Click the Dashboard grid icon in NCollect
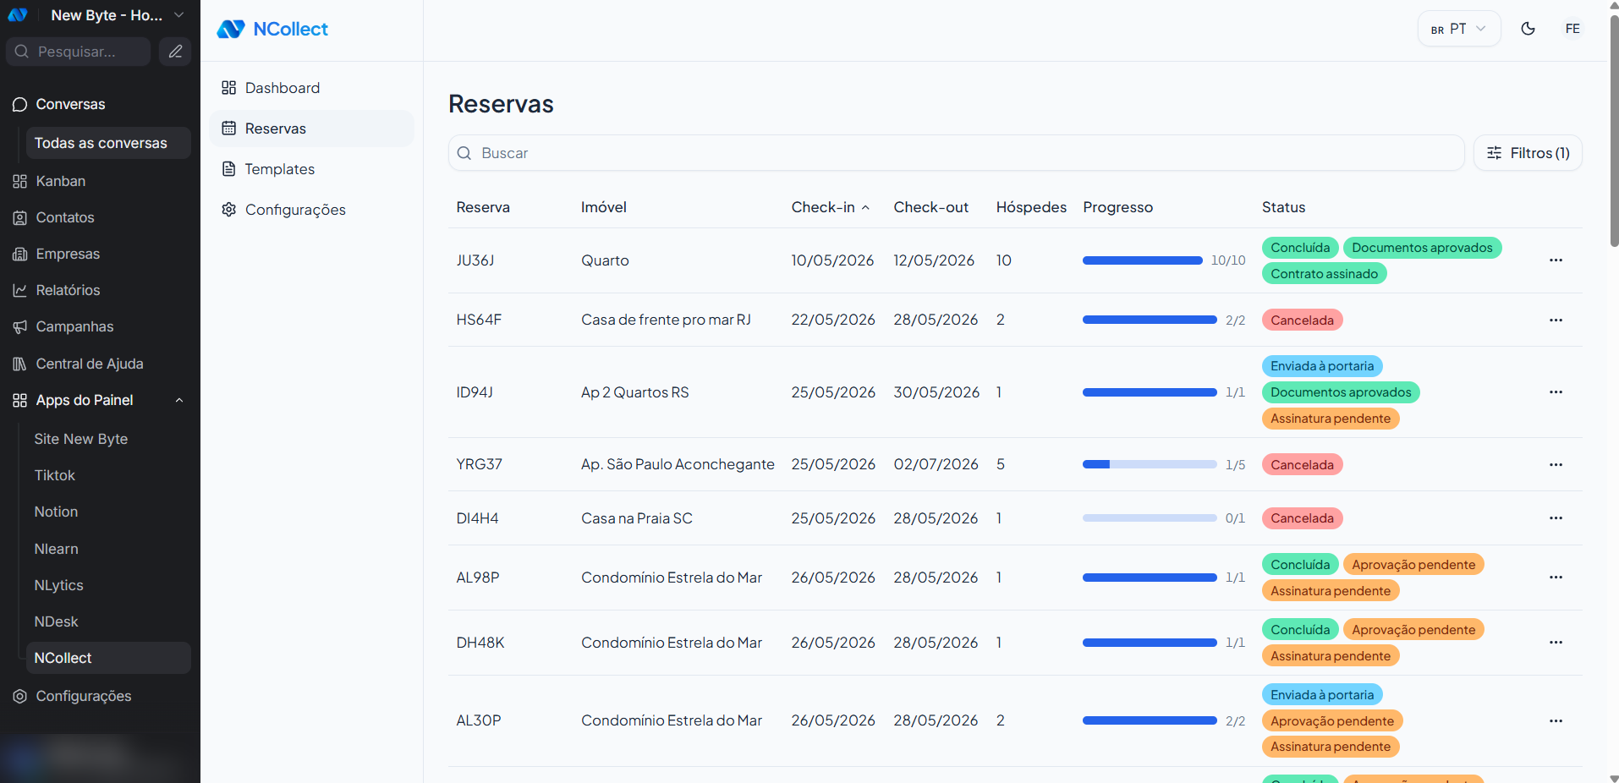1619x783 pixels. pyautogui.click(x=228, y=88)
